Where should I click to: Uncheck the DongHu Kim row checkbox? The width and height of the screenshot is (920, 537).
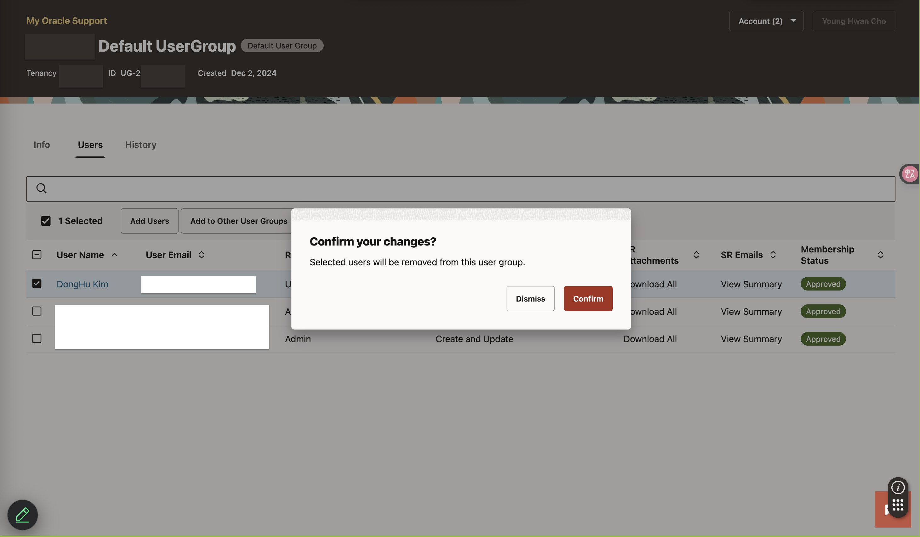tap(37, 284)
